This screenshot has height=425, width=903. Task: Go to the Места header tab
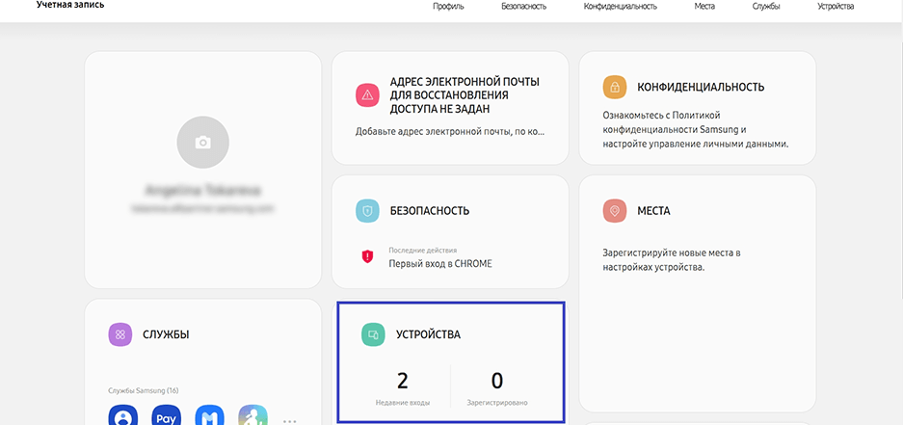(704, 7)
